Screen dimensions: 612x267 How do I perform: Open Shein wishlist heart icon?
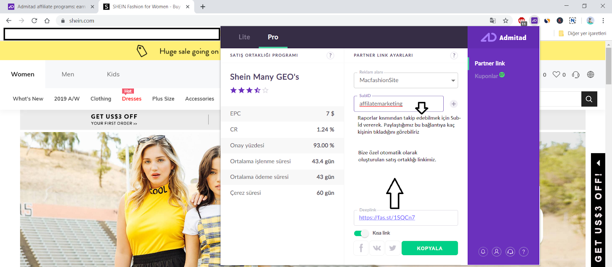coord(556,74)
